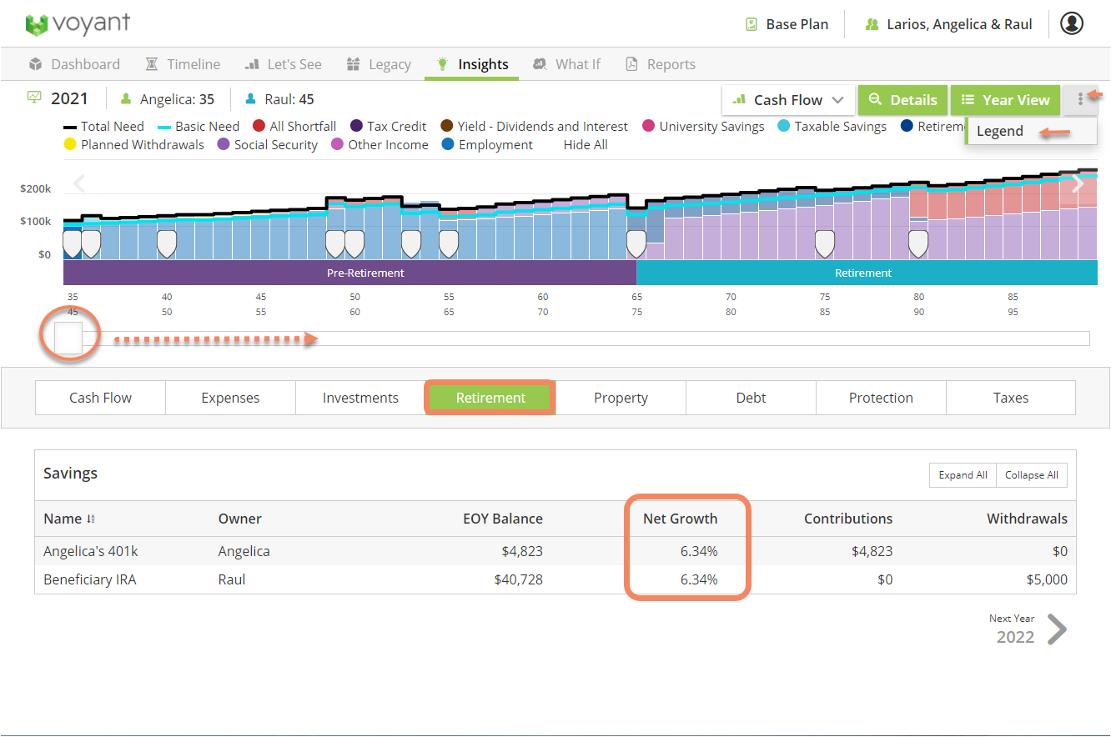Toggle Social Security legend series

tap(267, 145)
